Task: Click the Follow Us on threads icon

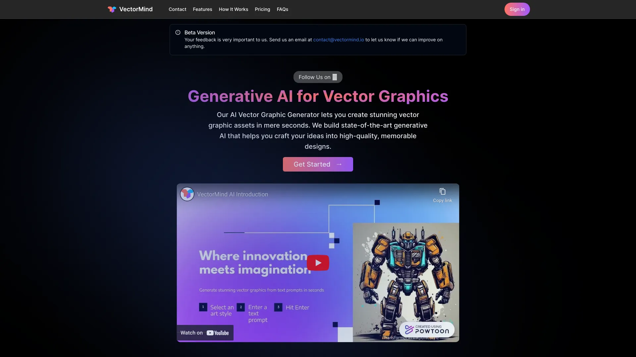Action: pos(335,77)
